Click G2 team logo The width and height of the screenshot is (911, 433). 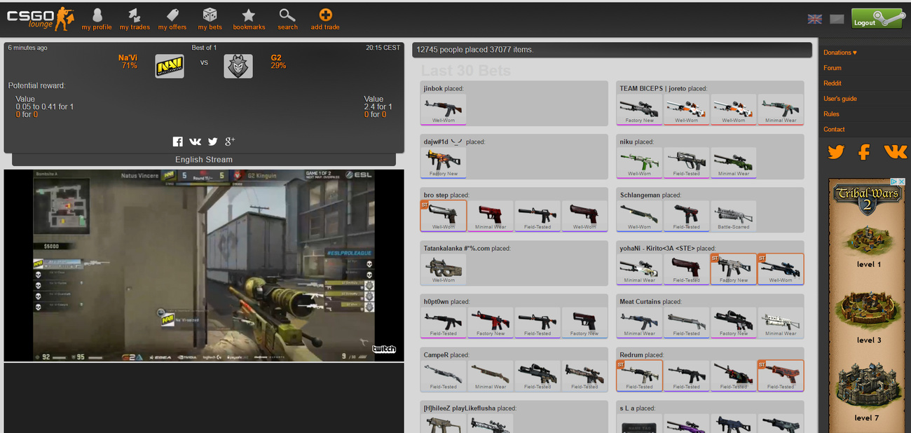tap(238, 66)
